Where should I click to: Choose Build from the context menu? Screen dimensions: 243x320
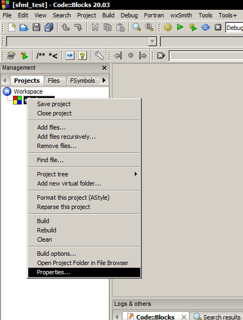pos(84,221)
